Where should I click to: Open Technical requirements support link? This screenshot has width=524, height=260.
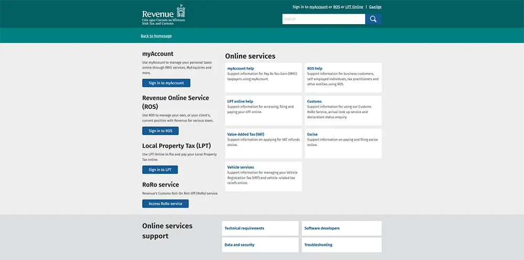click(260, 228)
